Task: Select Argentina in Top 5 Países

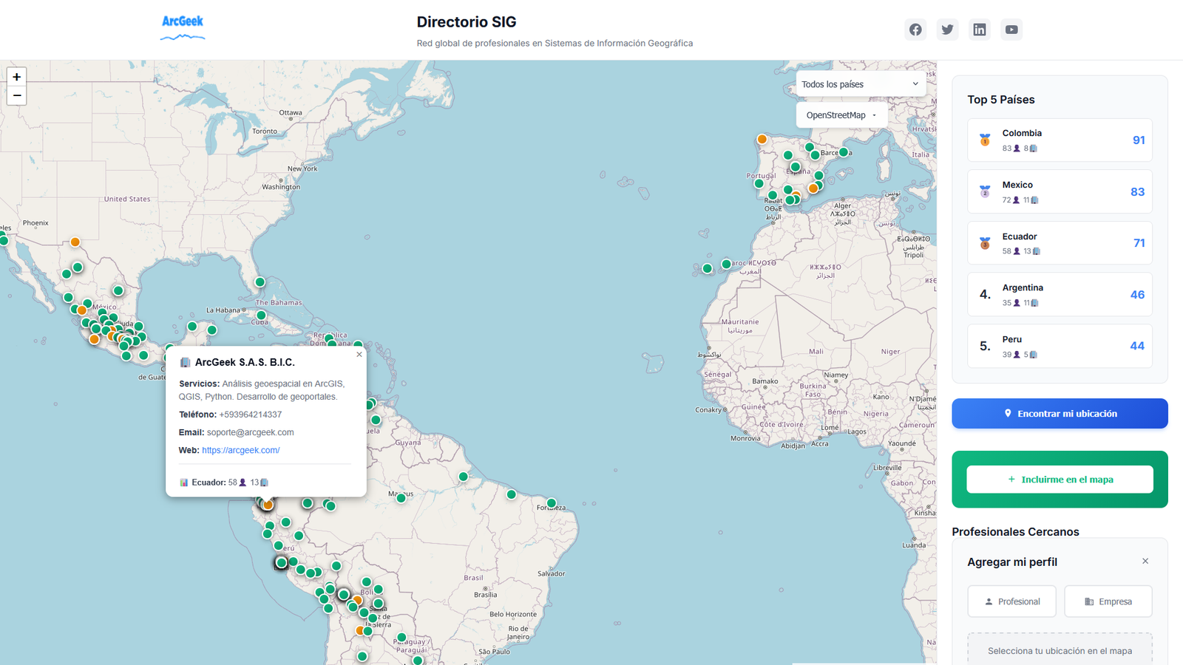Action: click(1060, 295)
